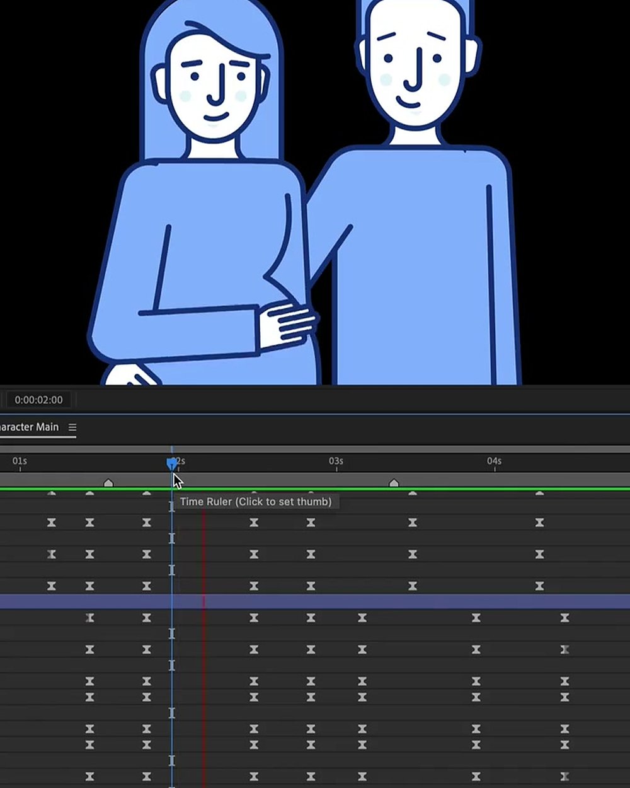Click the 0:00:02:00 current timecode field
The width and height of the screenshot is (630, 788).
[38, 400]
